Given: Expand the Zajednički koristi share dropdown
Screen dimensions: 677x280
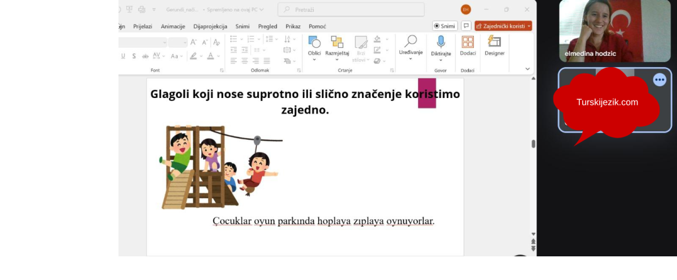Looking at the screenshot, I should click(529, 26).
